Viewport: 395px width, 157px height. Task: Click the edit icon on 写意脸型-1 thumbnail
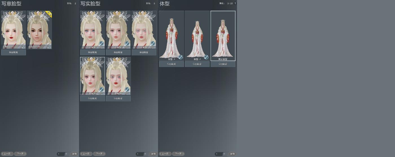(x=23, y=46)
